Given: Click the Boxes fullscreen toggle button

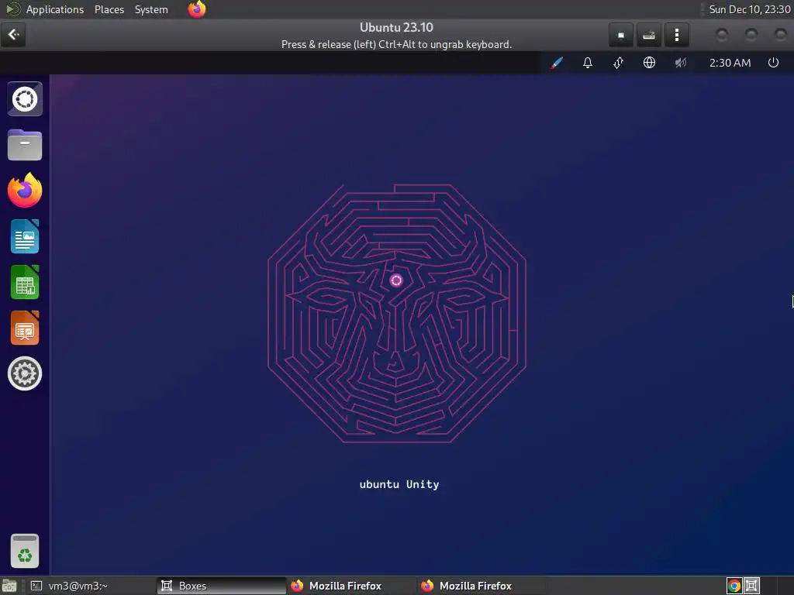Looking at the screenshot, I should pyautogui.click(x=621, y=35).
